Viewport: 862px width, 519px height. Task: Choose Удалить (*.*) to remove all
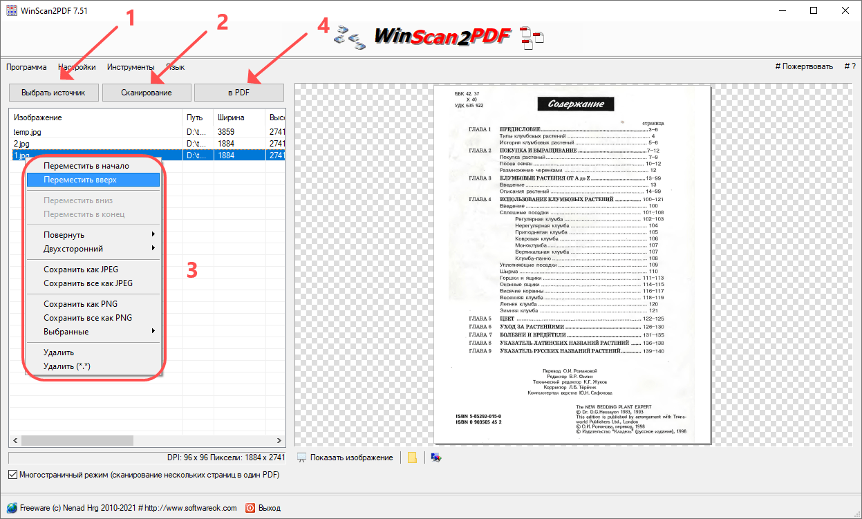click(93, 366)
